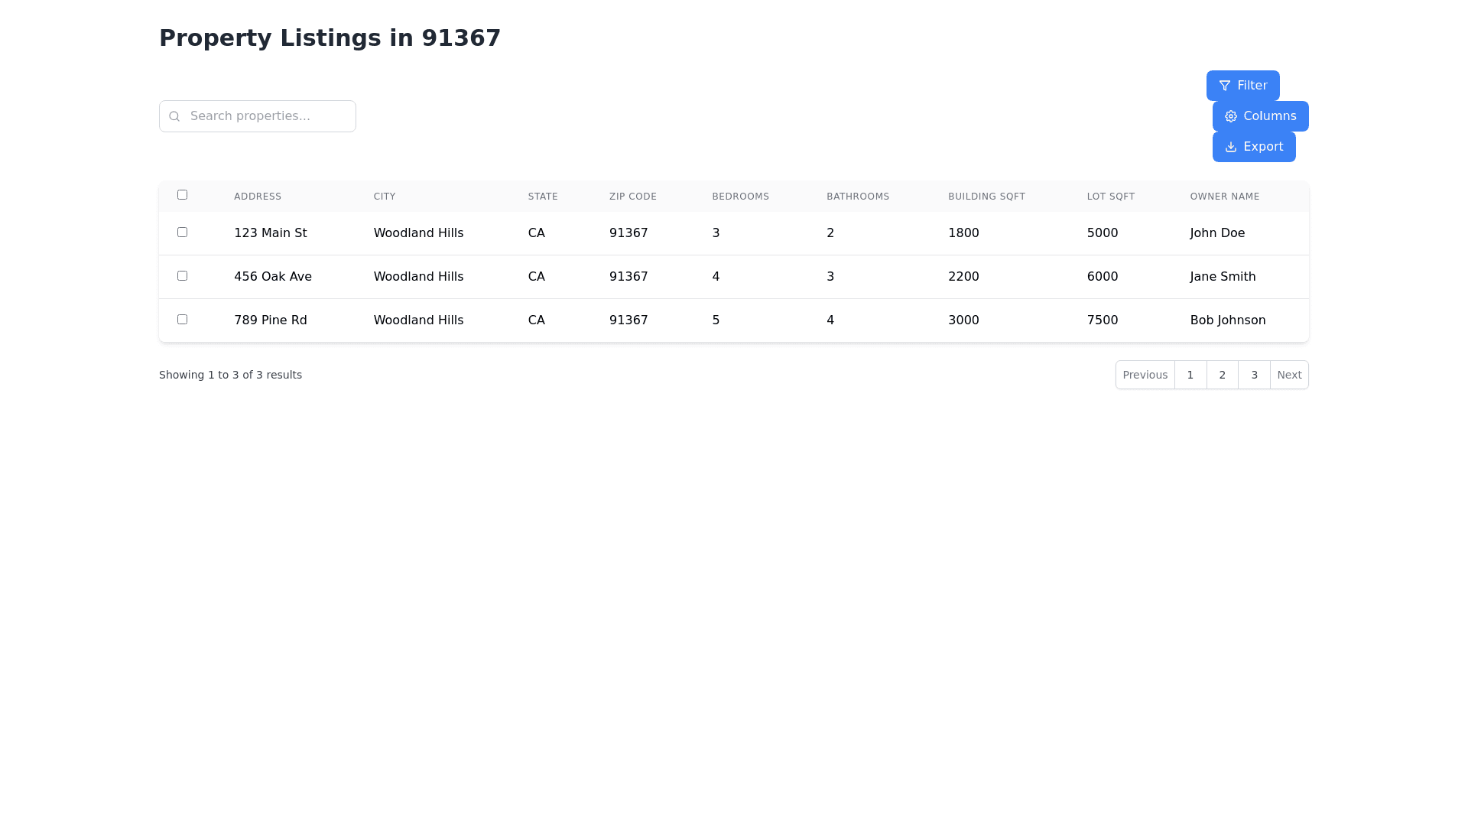
Task: Sort by Bedrooms column header
Action: (740, 197)
